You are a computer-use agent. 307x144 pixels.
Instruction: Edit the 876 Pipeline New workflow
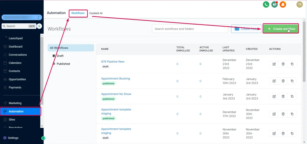coord(274,64)
